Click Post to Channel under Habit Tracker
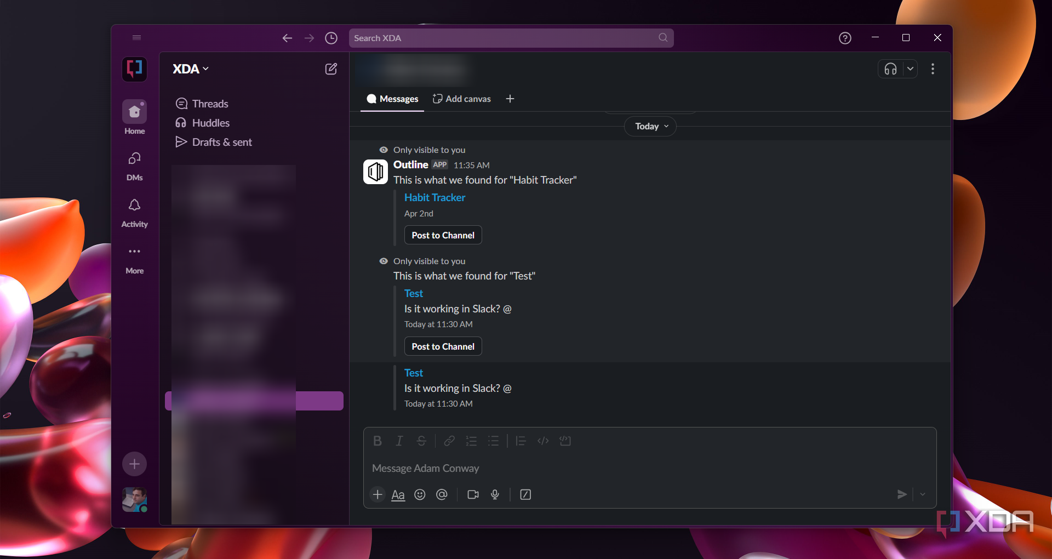1052x559 pixels. tap(443, 235)
